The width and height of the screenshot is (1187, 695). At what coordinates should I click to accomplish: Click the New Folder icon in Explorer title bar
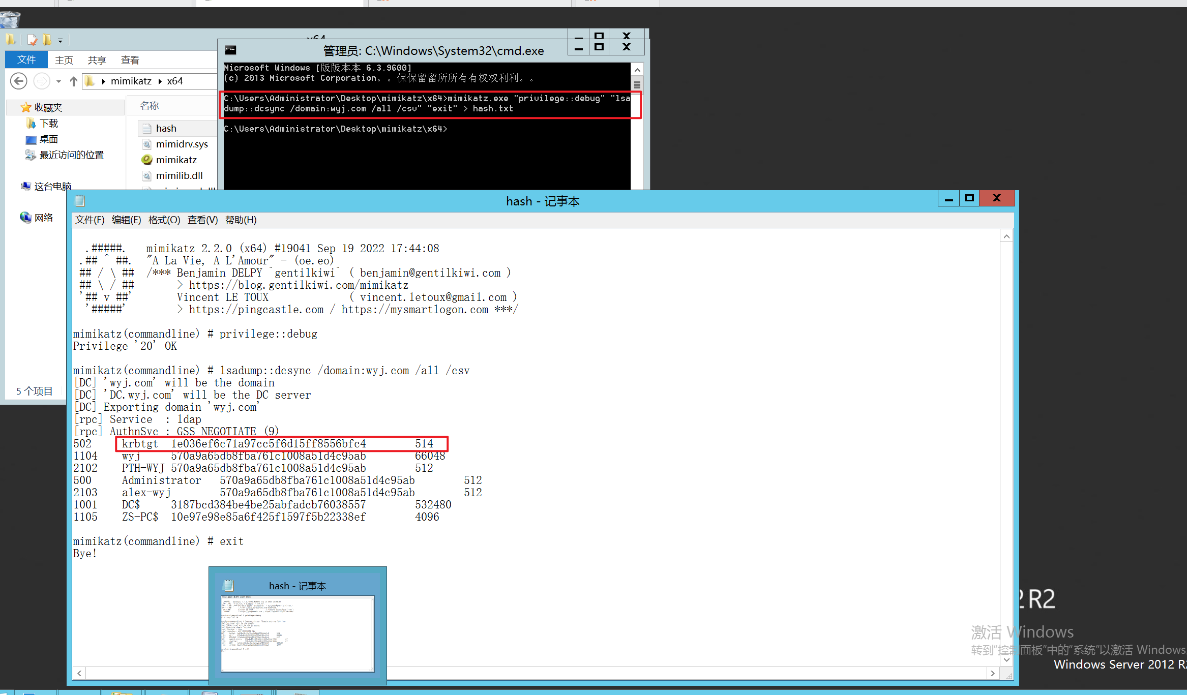pos(47,40)
